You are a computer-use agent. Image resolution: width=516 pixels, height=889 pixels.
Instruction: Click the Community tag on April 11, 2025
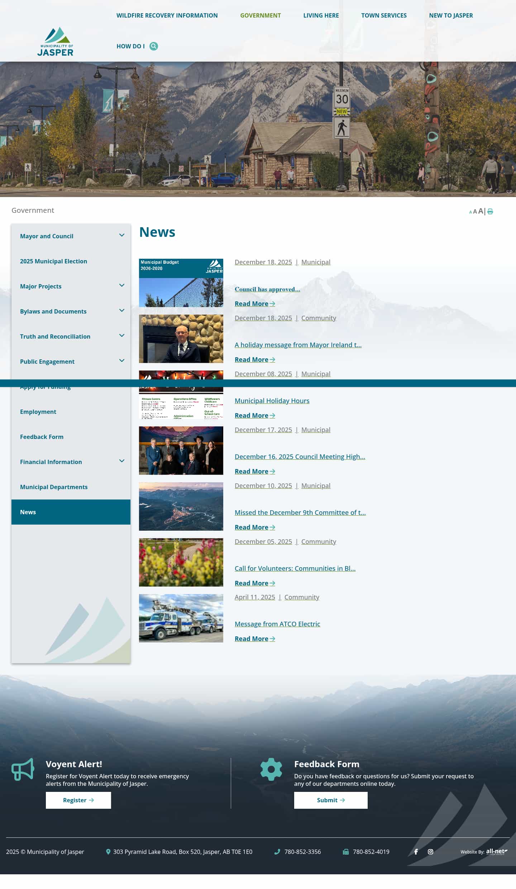pos(302,597)
